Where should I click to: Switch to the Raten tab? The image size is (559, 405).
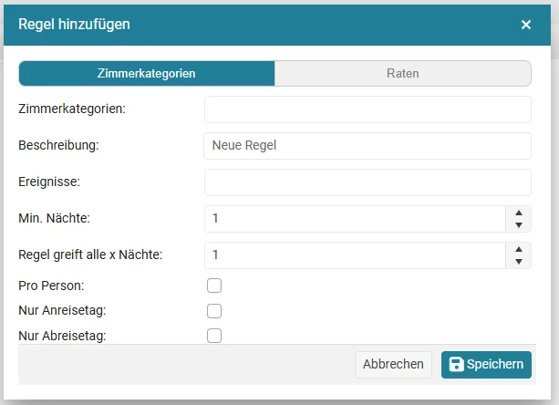[403, 74]
